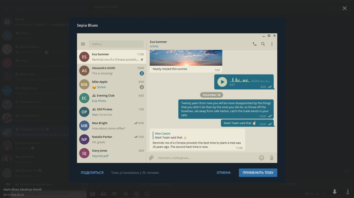Click the MA avatar of Mike Apple
Image resolution: width=354 pixels, height=198 pixels.
[84, 84]
